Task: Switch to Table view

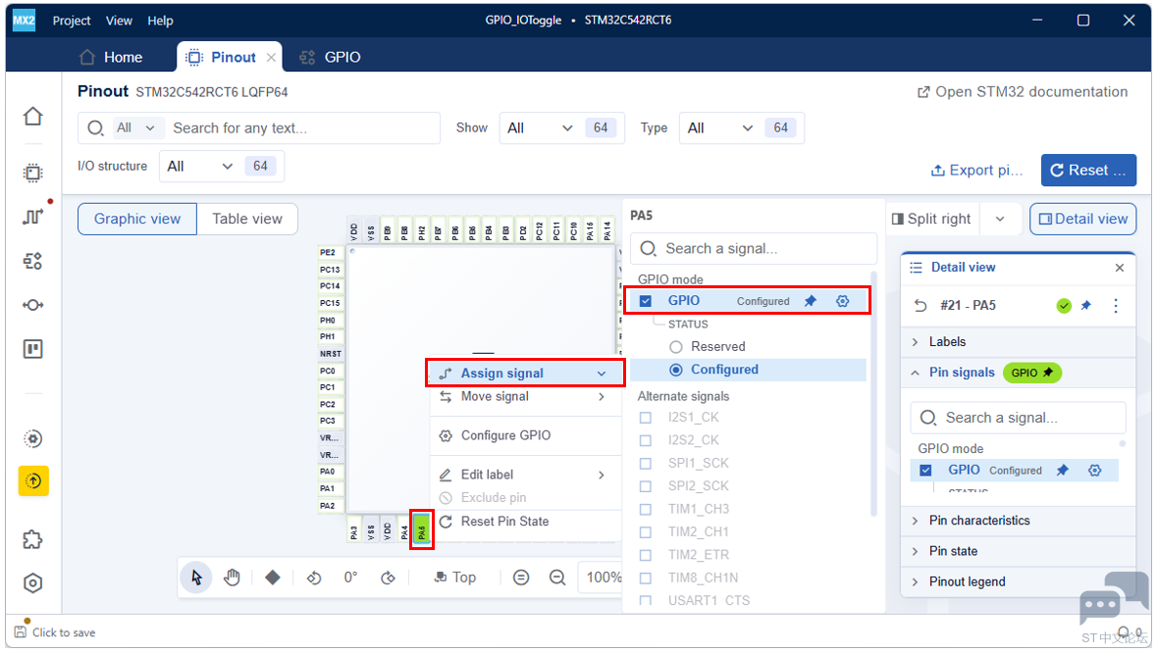Action: pos(247,219)
